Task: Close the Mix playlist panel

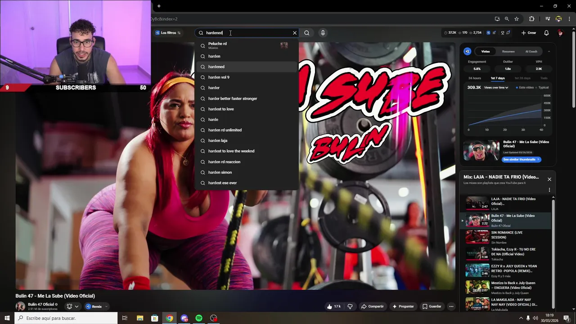Action: (x=549, y=179)
